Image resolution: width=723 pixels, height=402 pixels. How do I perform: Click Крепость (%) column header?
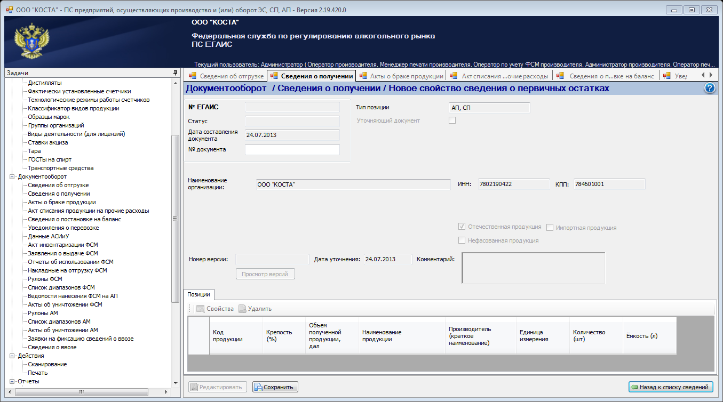coord(284,335)
